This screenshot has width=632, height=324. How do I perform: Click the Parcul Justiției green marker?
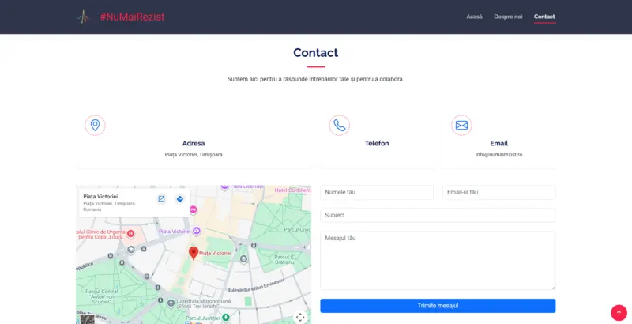pyautogui.click(x=226, y=317)
